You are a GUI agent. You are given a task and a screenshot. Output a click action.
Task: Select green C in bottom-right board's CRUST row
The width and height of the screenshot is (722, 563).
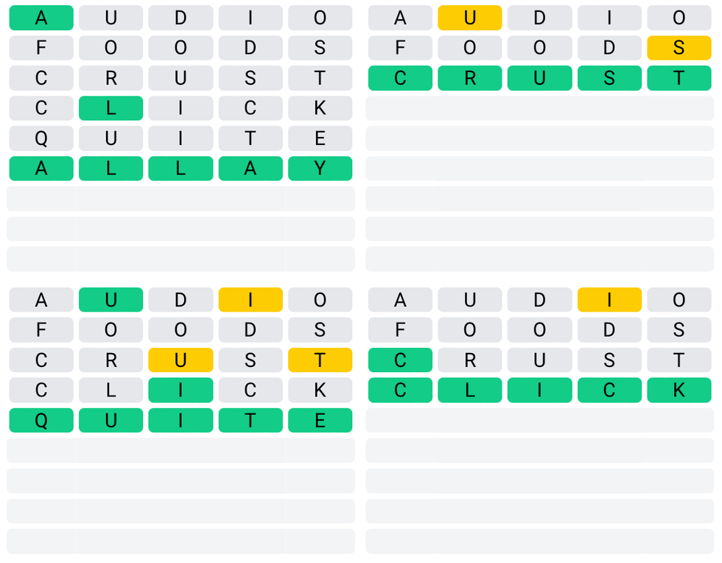click(400, 360)
